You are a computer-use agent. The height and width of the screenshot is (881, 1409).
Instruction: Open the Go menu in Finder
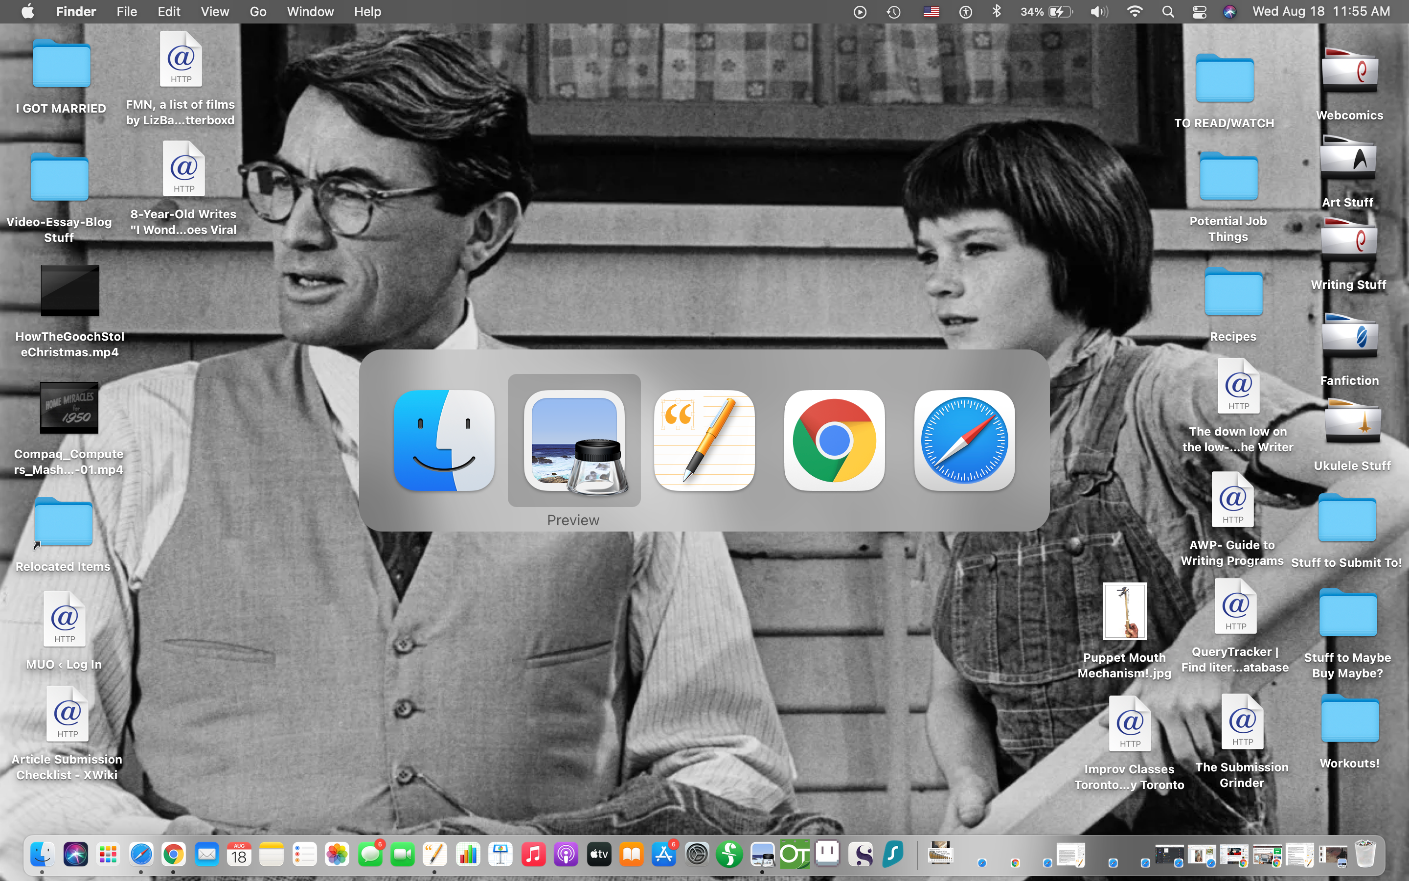[257, 11]
